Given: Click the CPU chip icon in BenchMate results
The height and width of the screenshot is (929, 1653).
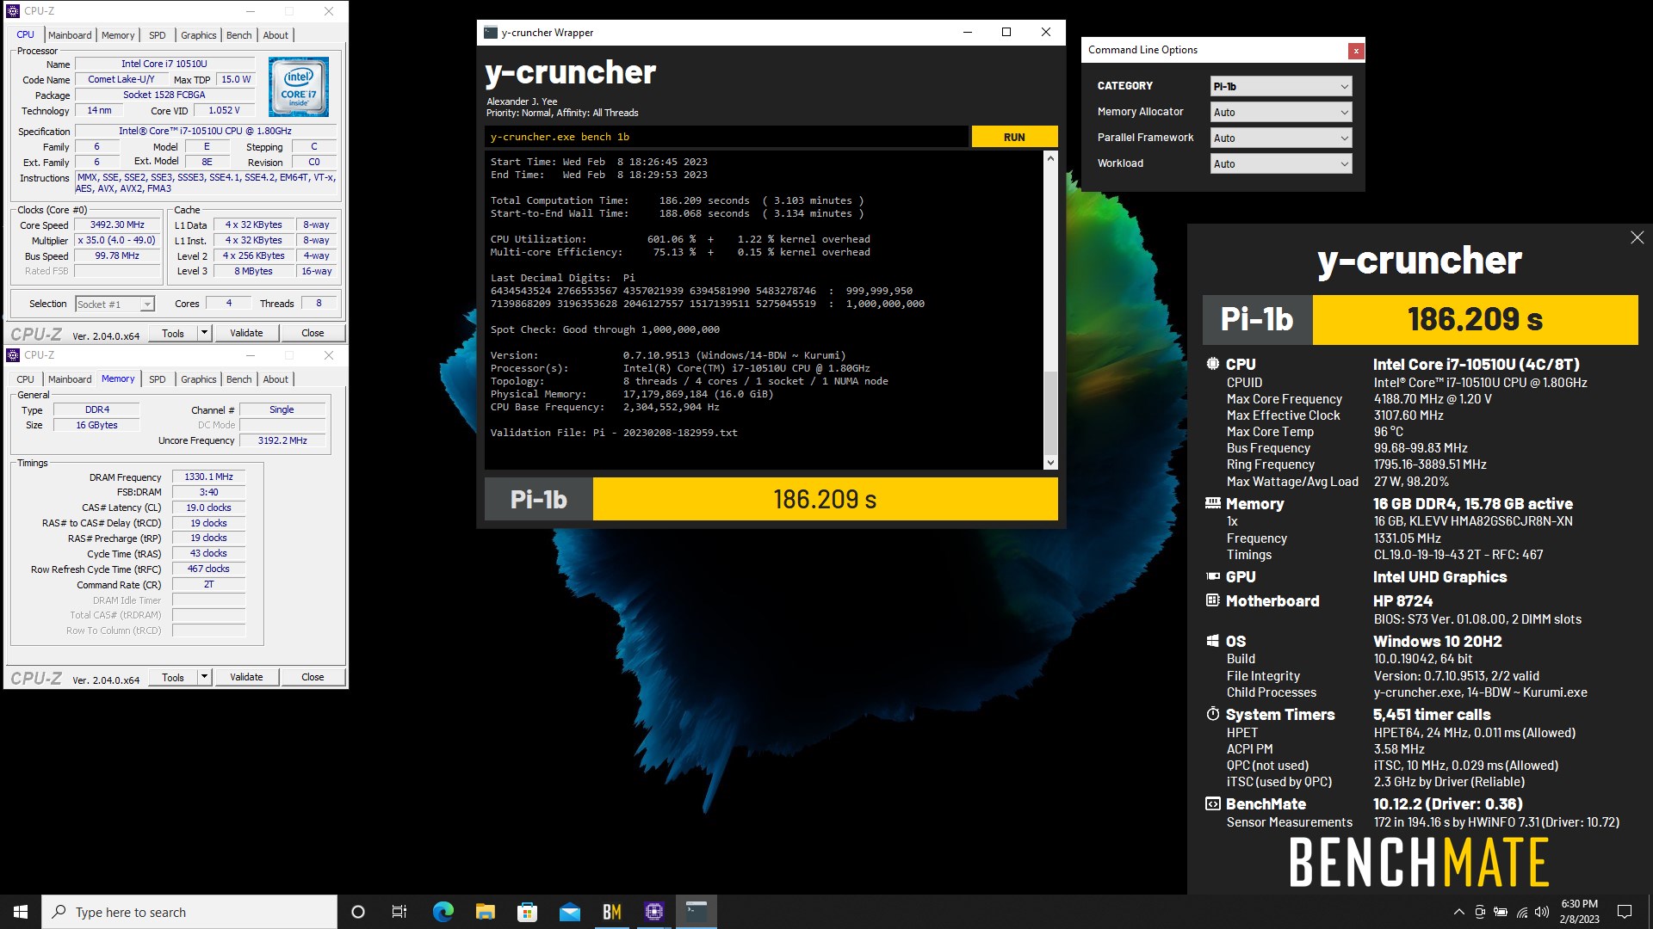Looking at the screenshot, I should 1212,364.
